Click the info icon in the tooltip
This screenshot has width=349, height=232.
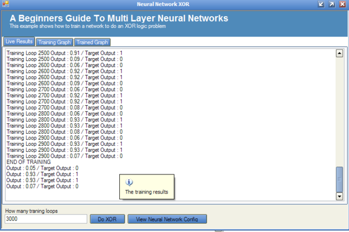click(x=129, y=183)
